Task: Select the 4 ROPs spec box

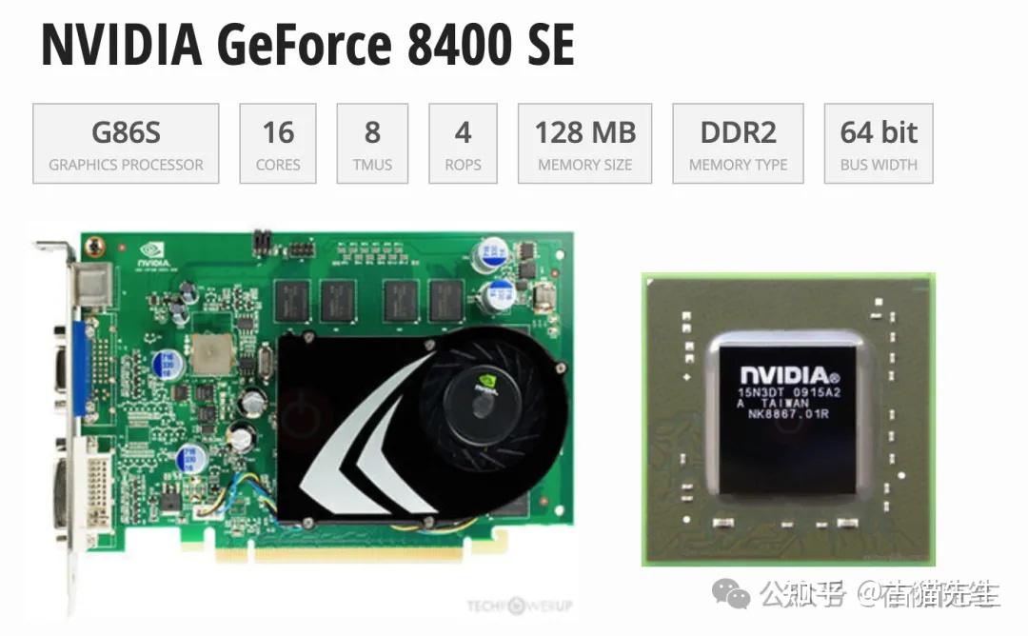Action: tap(463, 144)
